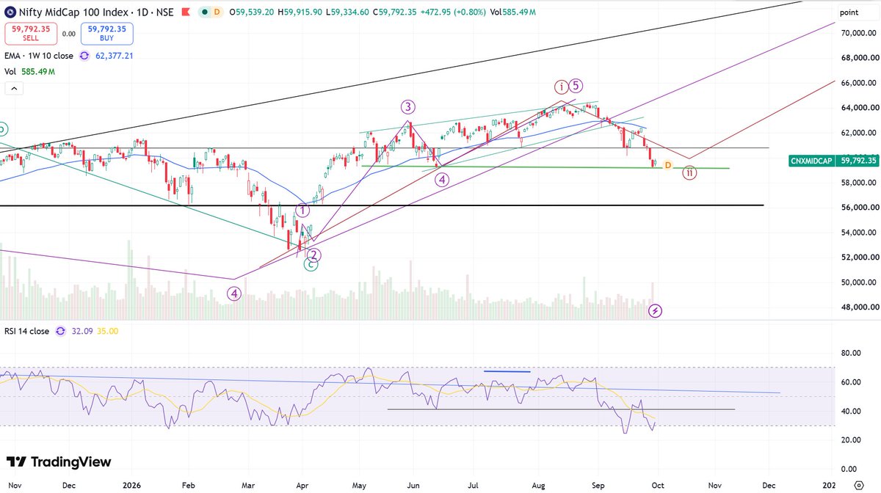
Task: Click the wave label 1 circle near April
Action: pyautogui.click(x=302, y=211)
